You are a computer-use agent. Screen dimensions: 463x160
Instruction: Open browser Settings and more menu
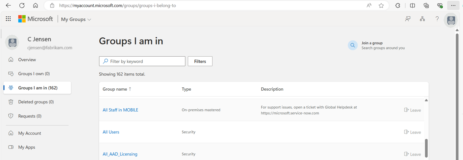coord(453,6)
